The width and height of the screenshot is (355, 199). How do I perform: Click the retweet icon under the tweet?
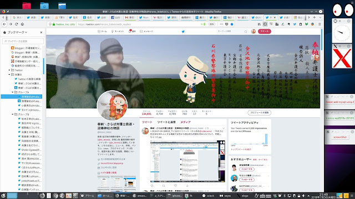click(164, 186)
